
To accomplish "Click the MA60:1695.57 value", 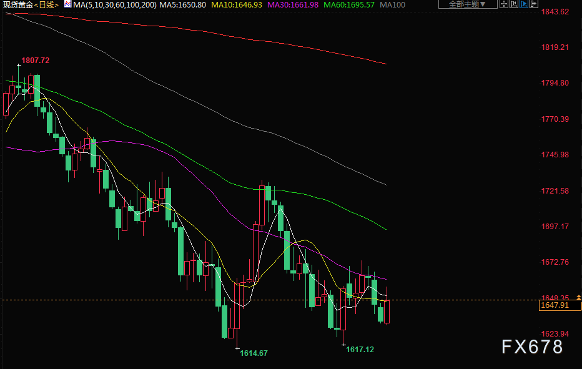I will (x=349, y=5).
